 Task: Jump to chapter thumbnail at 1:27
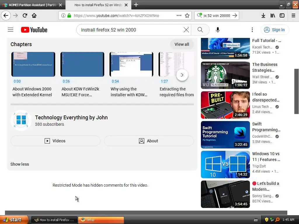176,64
